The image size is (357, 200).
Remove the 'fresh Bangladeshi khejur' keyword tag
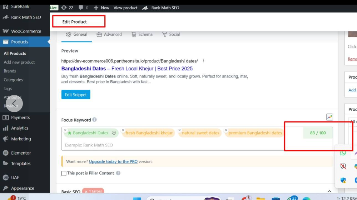[123, 130]
